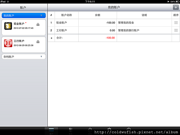Click the 合计: label
The height and width of the screenshot is (135, 180).
click(x=59, y=38)
